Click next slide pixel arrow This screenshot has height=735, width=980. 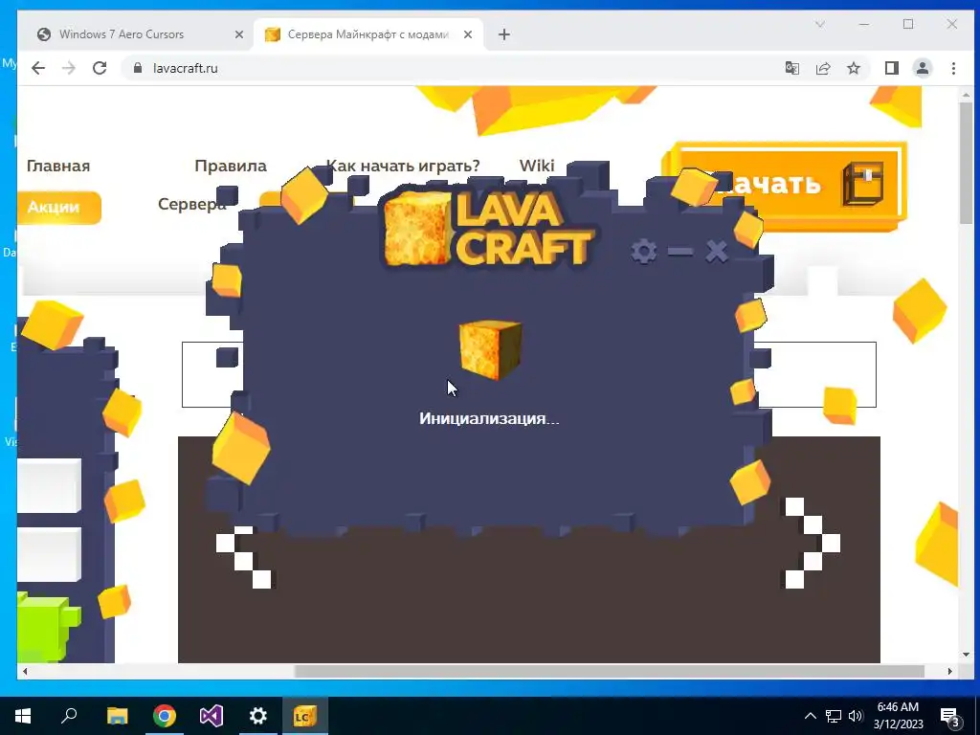[x=813, y=544]
